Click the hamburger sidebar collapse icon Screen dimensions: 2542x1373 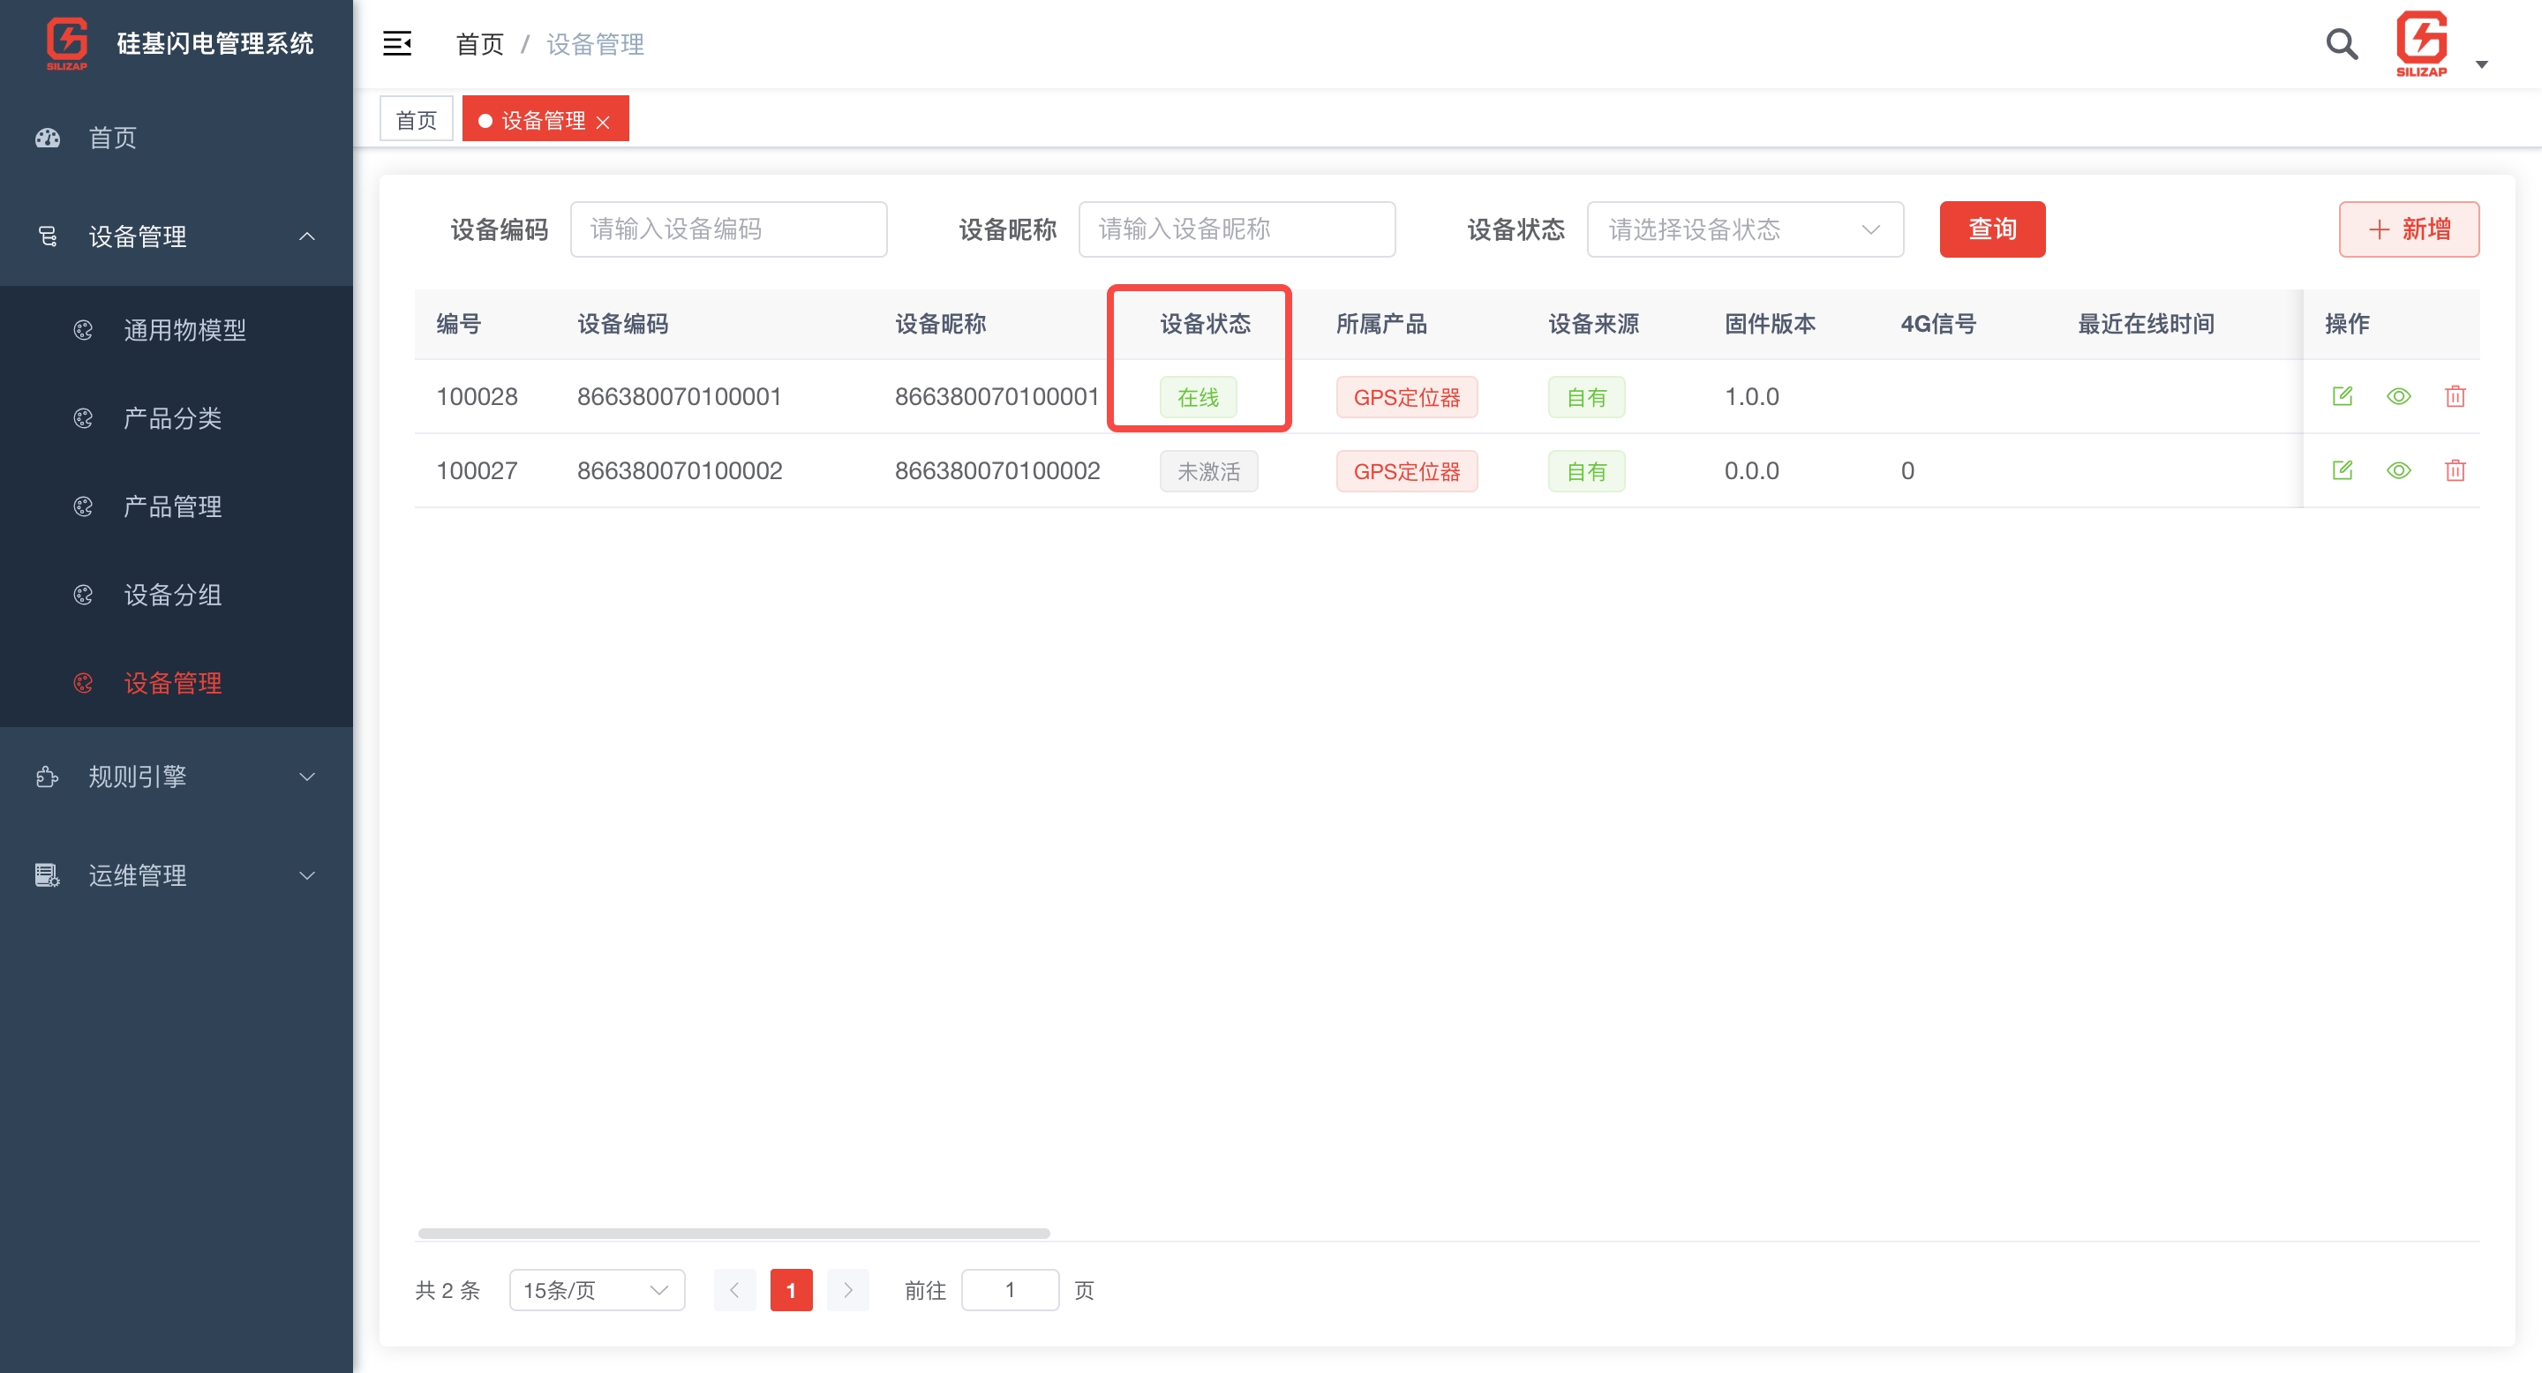pyautogui.click(x=396, y=43)
